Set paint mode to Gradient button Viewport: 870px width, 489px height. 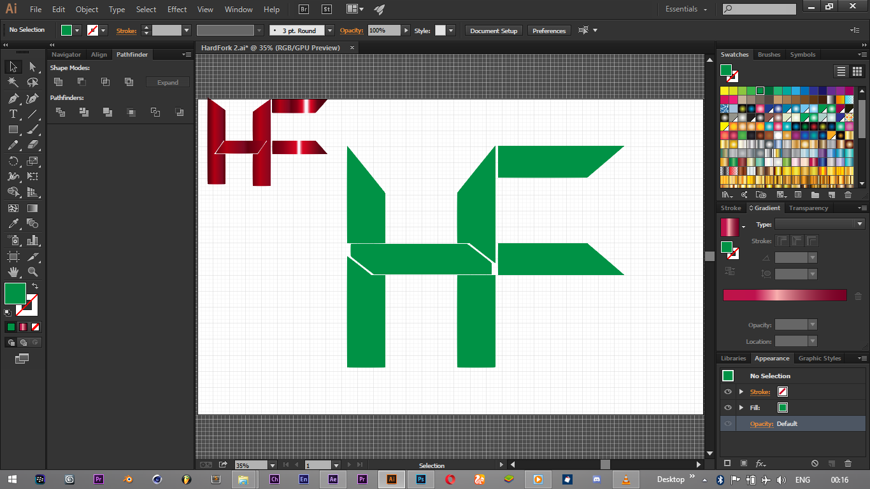23,327
